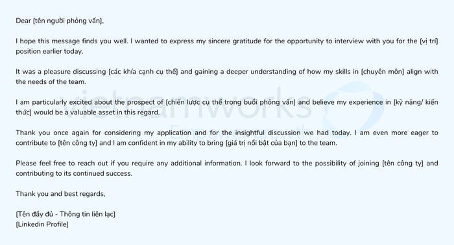Click the 'Dear' greeting word
The height and width of the screenshot is (245, 454).
point(23,21)
